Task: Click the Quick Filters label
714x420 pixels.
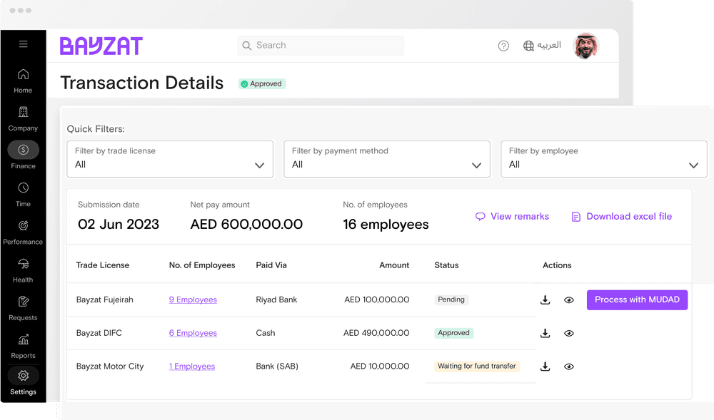Action: [96, 129]
